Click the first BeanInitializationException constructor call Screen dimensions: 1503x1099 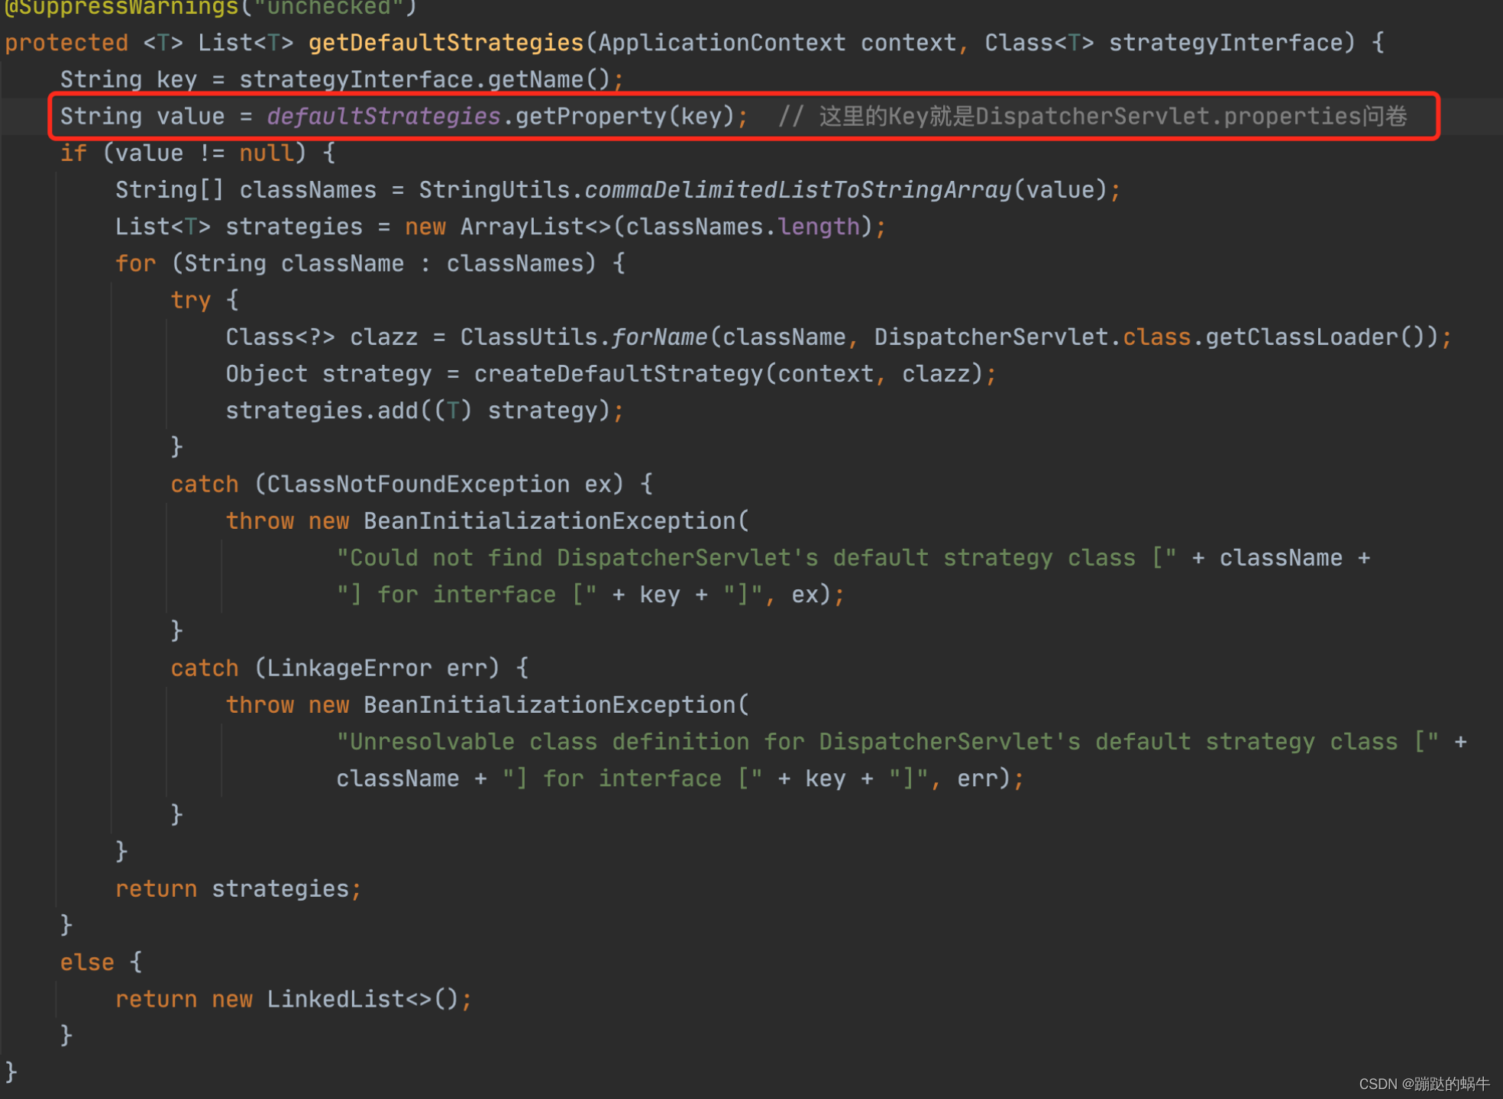click(x=550, y=521)
